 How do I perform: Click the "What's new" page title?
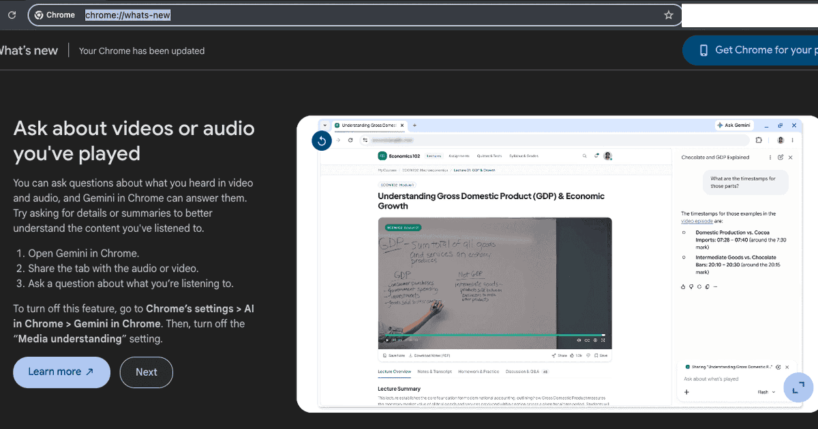[x=29, y=50]
